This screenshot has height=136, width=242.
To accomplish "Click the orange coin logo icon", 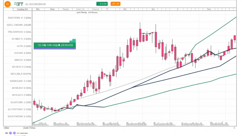I will [x=7, y=4].
